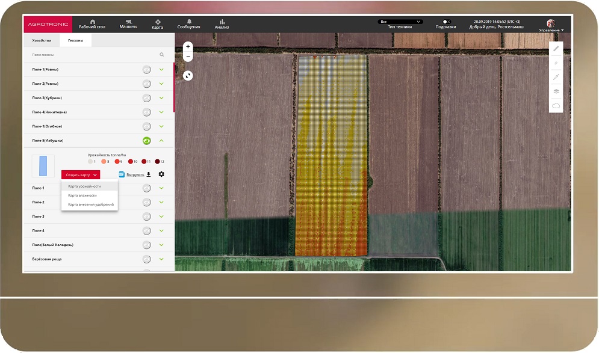
Task: Click the Выгрузить download link
Action: pos(135,174)
